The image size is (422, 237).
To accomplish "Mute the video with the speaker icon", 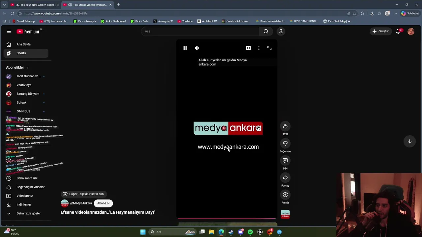I will [x=197, y=48].
